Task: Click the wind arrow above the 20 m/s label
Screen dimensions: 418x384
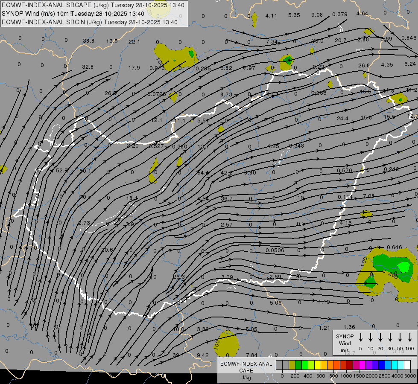Action: [380, 337]
